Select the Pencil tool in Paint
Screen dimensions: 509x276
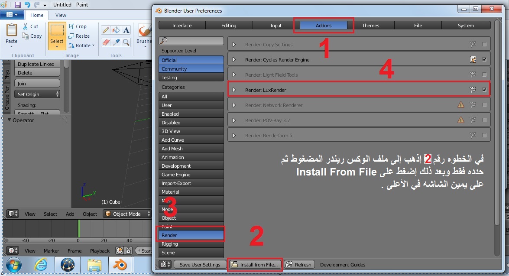106,30
